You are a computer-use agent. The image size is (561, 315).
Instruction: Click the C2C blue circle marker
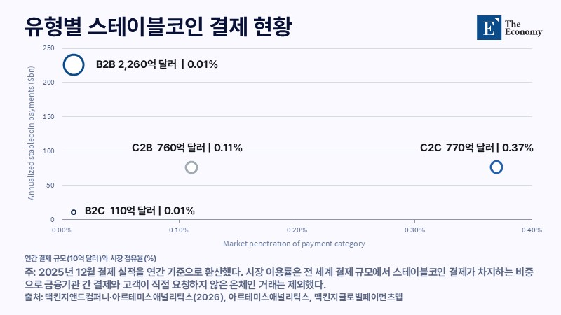click(x=496, y=167)
